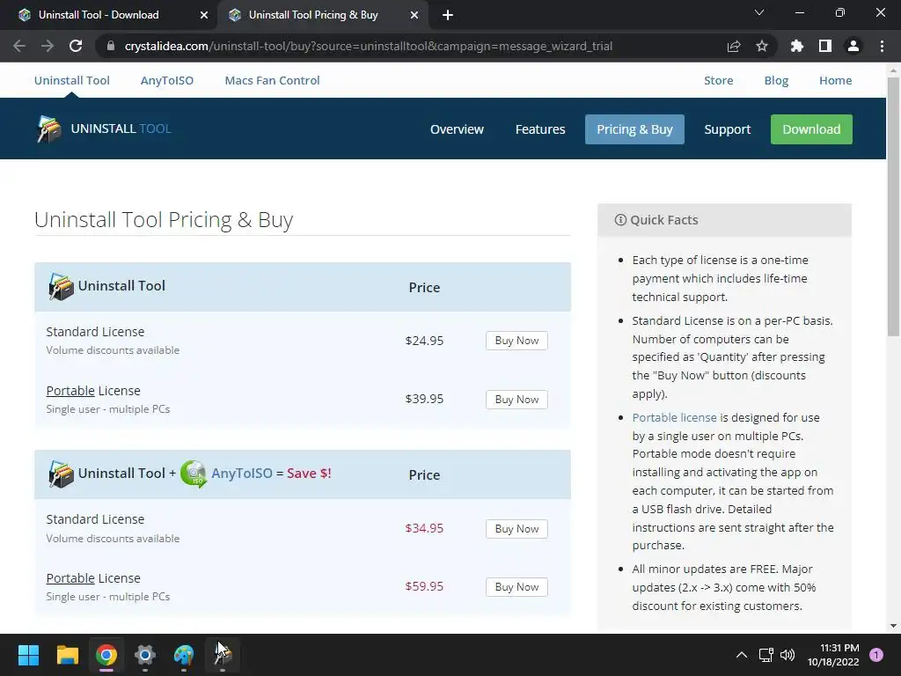
Task: Click the AnyToISO link in bundle header
Action: click(241, 473)
